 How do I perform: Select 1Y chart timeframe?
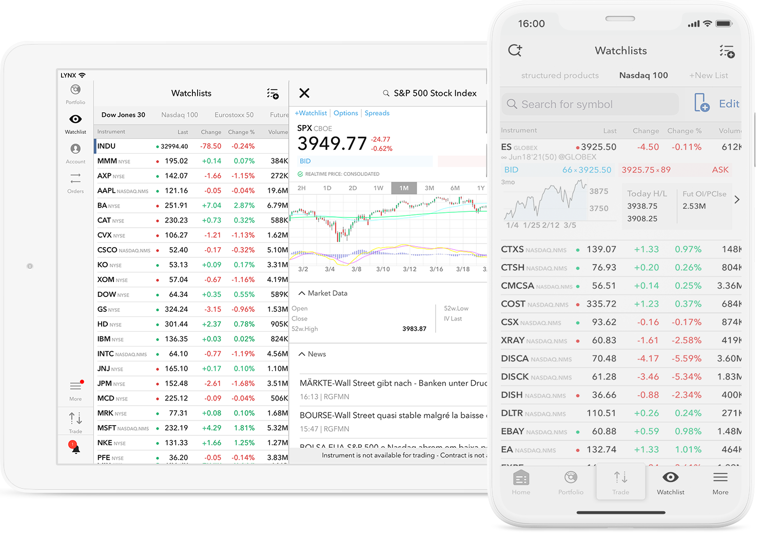[x=481, y=188]
